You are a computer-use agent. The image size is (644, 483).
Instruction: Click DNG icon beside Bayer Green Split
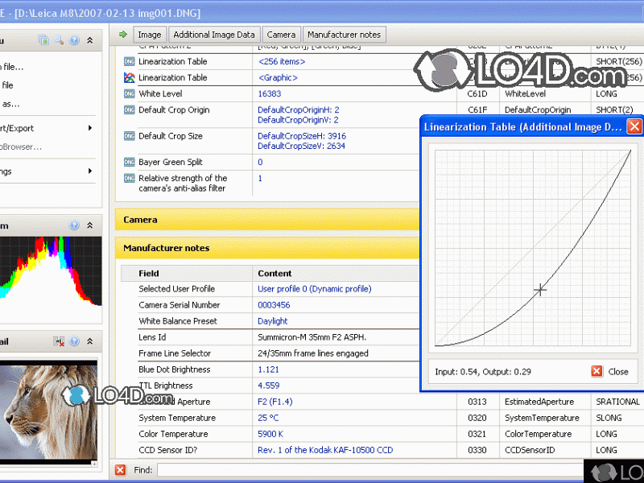click(x=129, y=163)
